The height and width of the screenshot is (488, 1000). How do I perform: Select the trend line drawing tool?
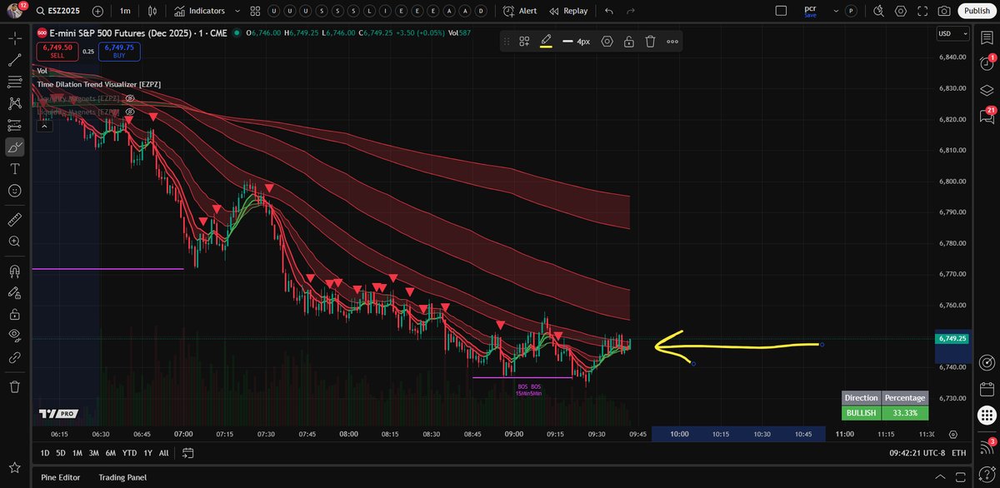(x=15, y=60)
